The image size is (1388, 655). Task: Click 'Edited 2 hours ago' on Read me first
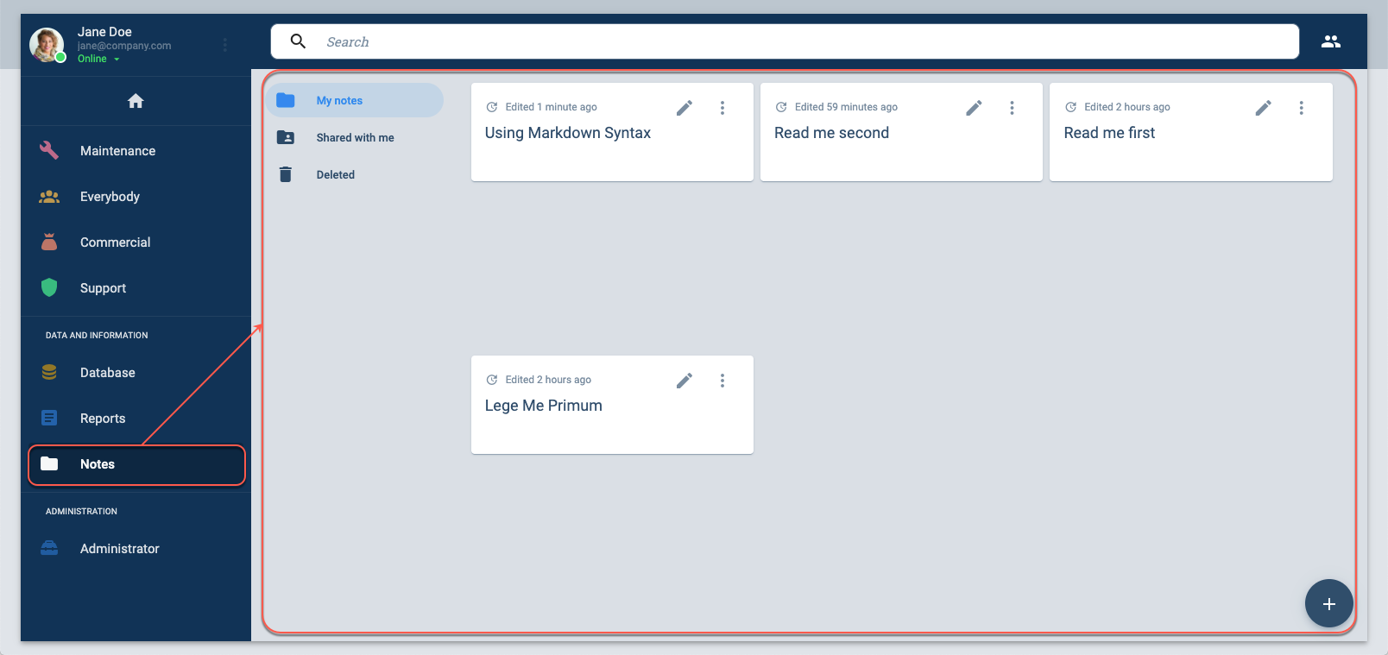1127,107
